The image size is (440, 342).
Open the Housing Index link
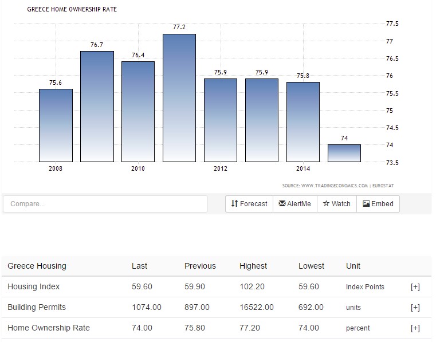(x=34, y=286)
